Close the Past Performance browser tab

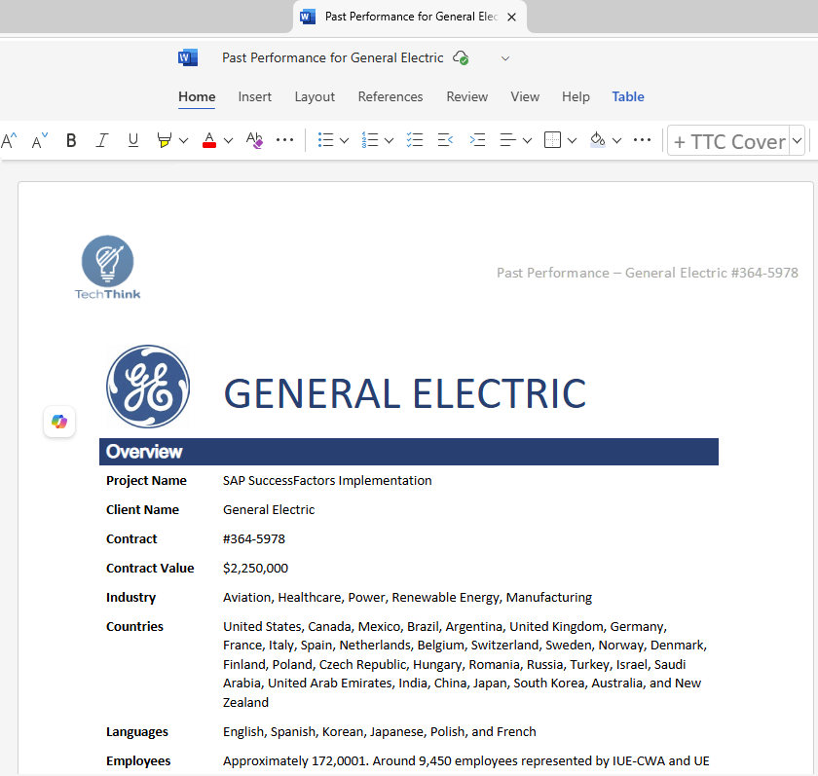(x=512, y=17)
